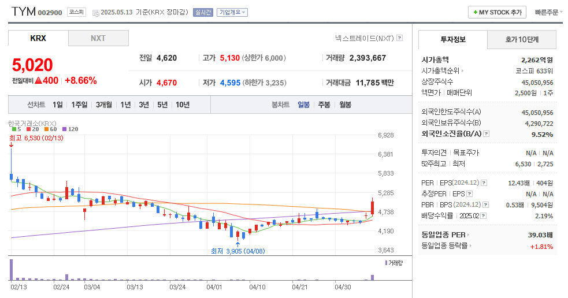Click the 외국인소진율 value 9.52%
Viewport: 568px width, 298px height.
coord(542,135)
